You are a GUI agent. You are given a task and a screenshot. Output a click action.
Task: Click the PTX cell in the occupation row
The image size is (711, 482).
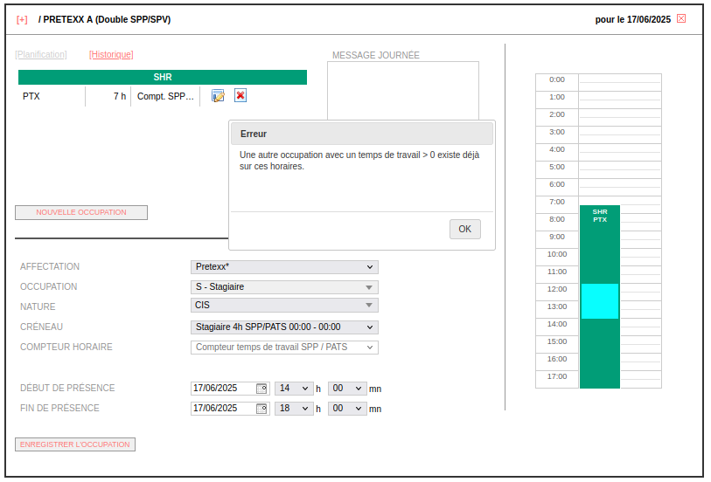click(x=52, y=96)
